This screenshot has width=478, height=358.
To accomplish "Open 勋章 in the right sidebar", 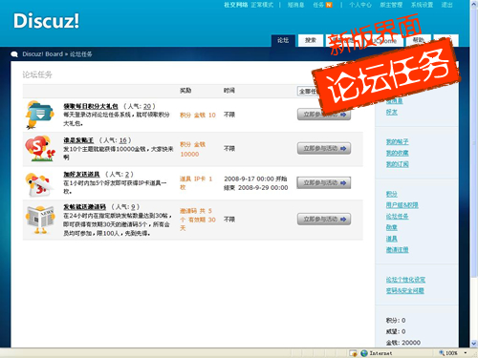I will point(392,227).
